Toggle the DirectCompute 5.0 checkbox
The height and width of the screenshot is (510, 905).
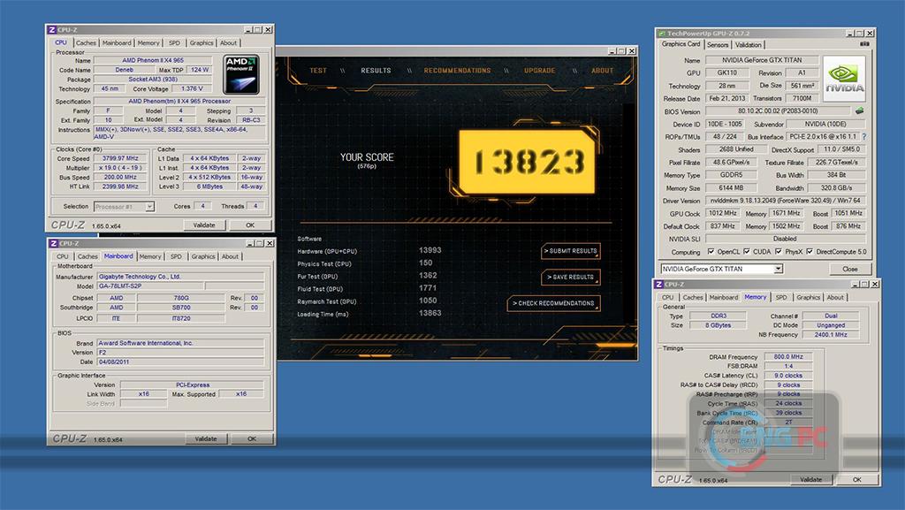point(810,252)
